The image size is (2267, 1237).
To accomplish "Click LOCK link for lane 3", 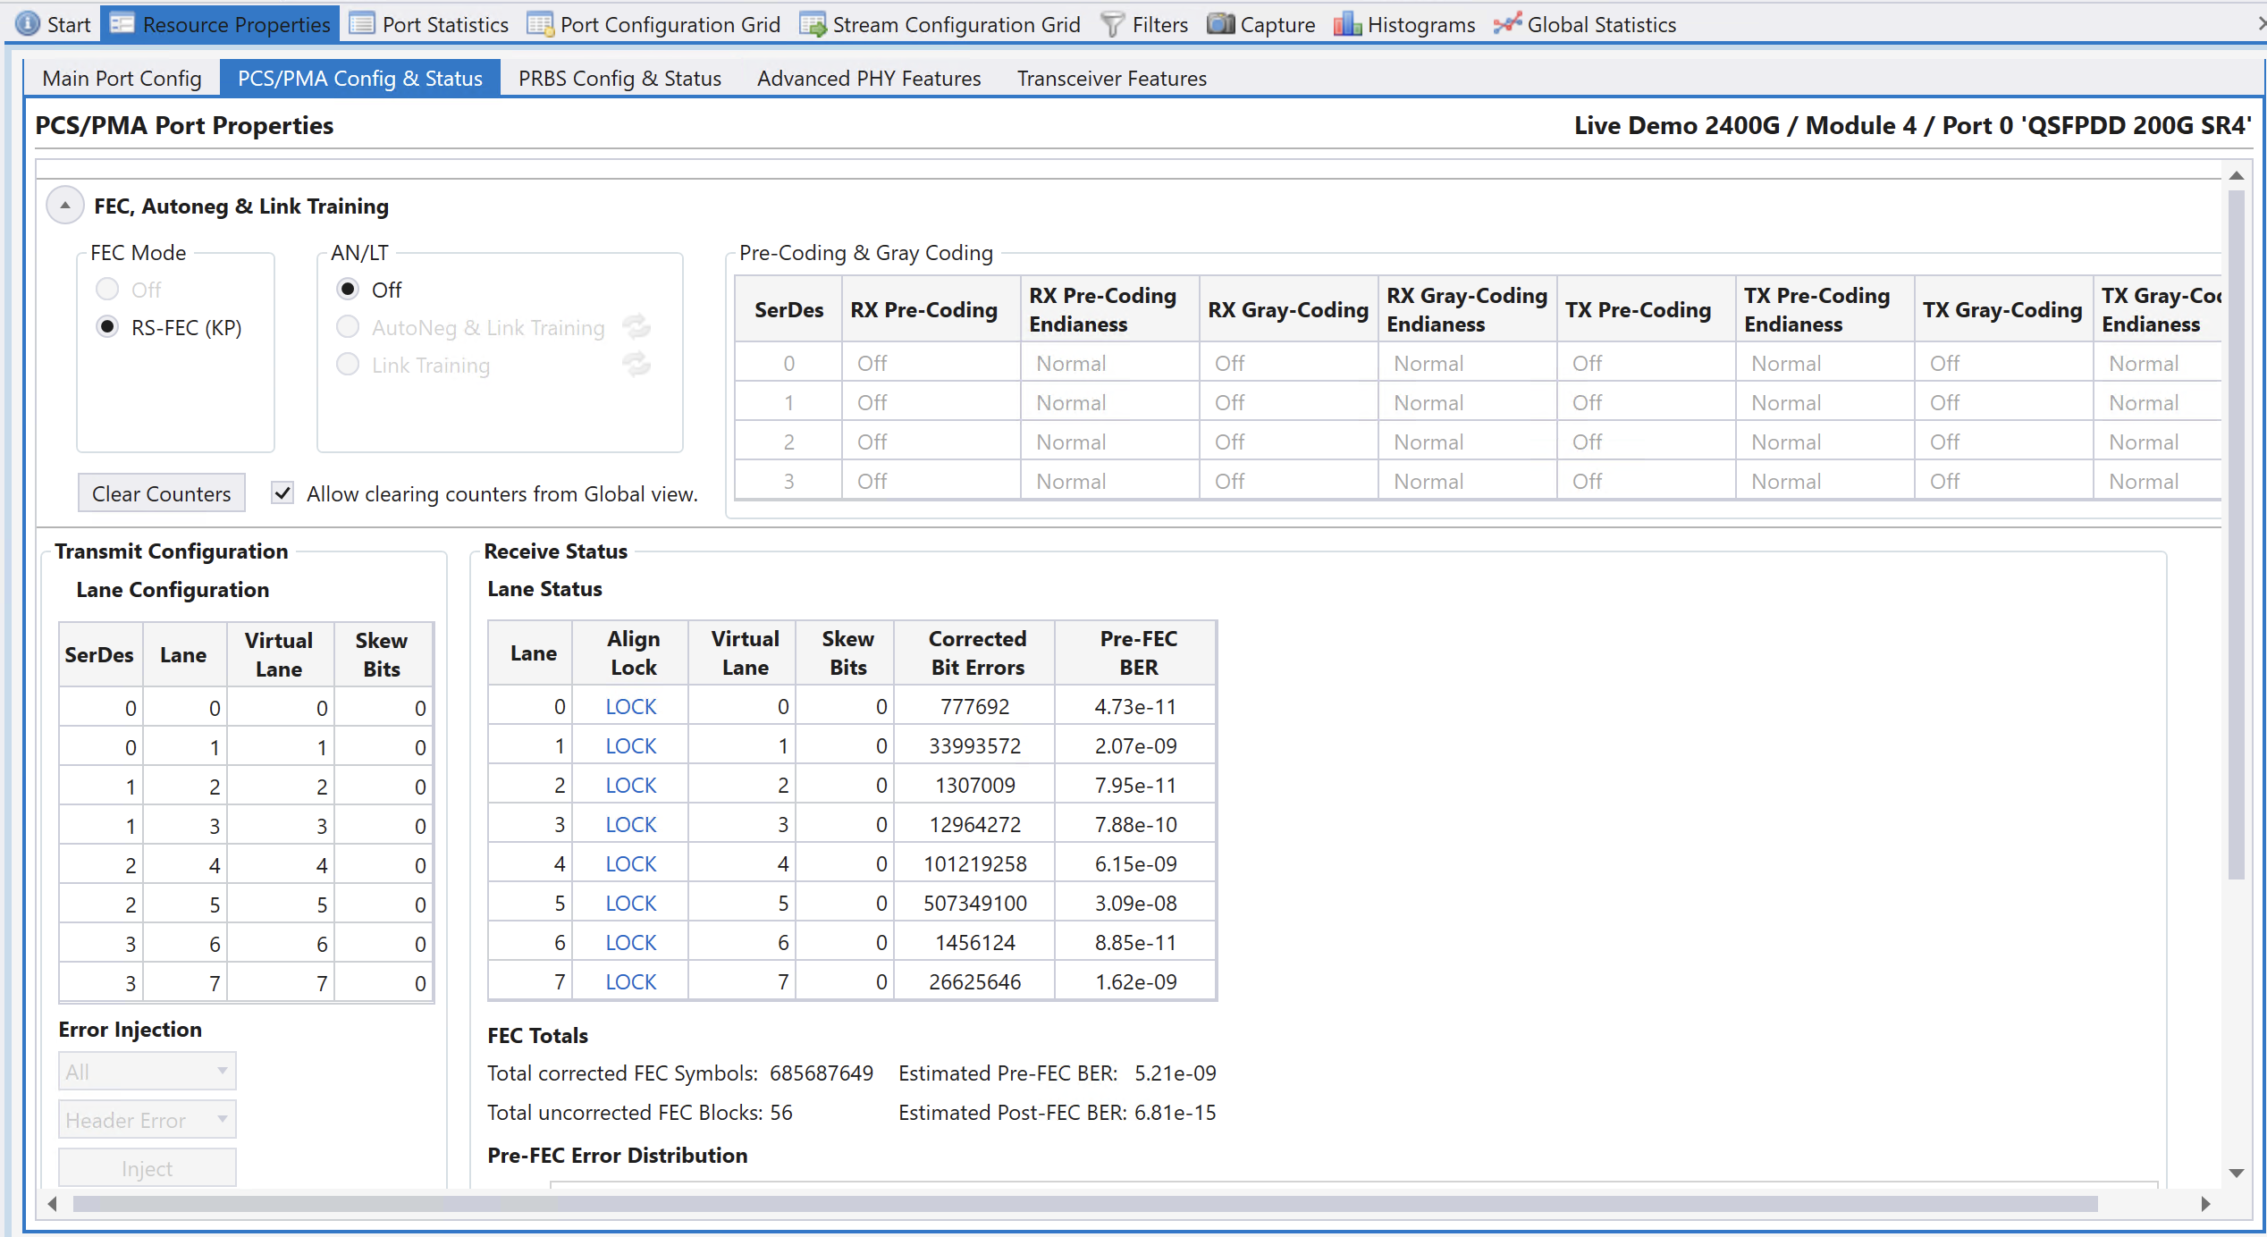I will click(x=631, y=824).
